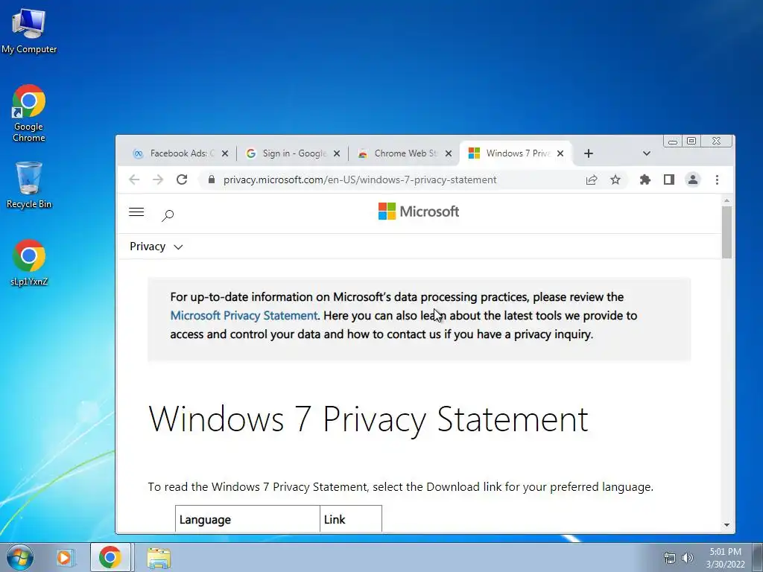Open the sLp1YxnZ Chrome desktop icon
Image resolution: width=763 pixels, height=572 pixels.
pos(29,263)
